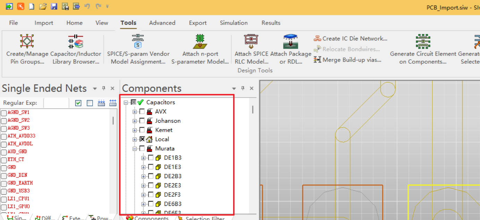The image size is (480, 220).
Task: Click Attach SPICE RLC Model tool
Action: pos(251,50)
